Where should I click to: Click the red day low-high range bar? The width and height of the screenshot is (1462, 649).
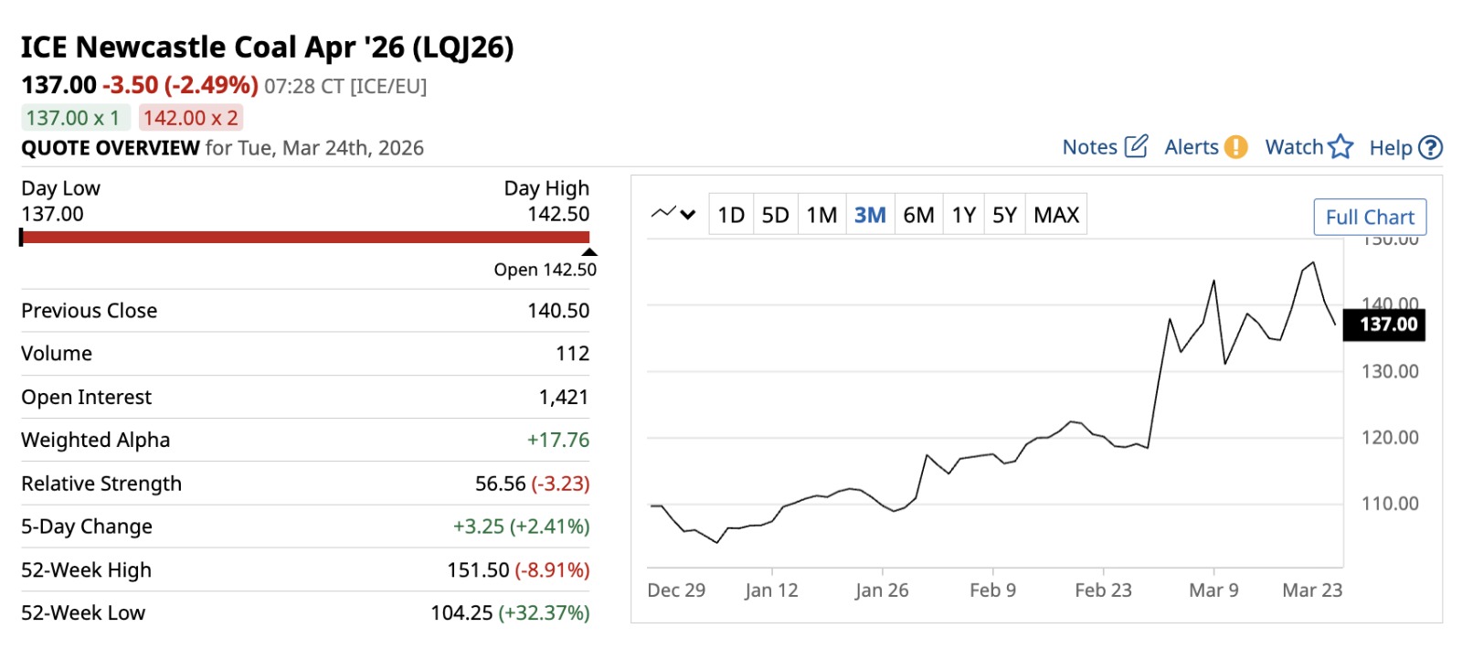pos(304,238)
